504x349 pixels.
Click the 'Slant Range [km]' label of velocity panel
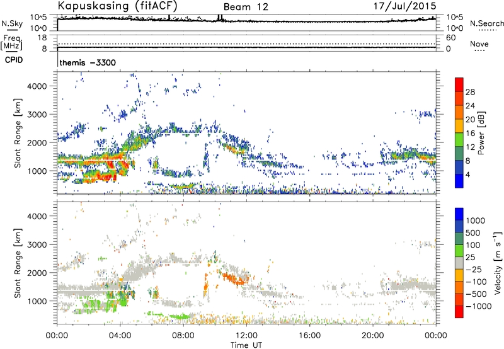tap(18, 263)
